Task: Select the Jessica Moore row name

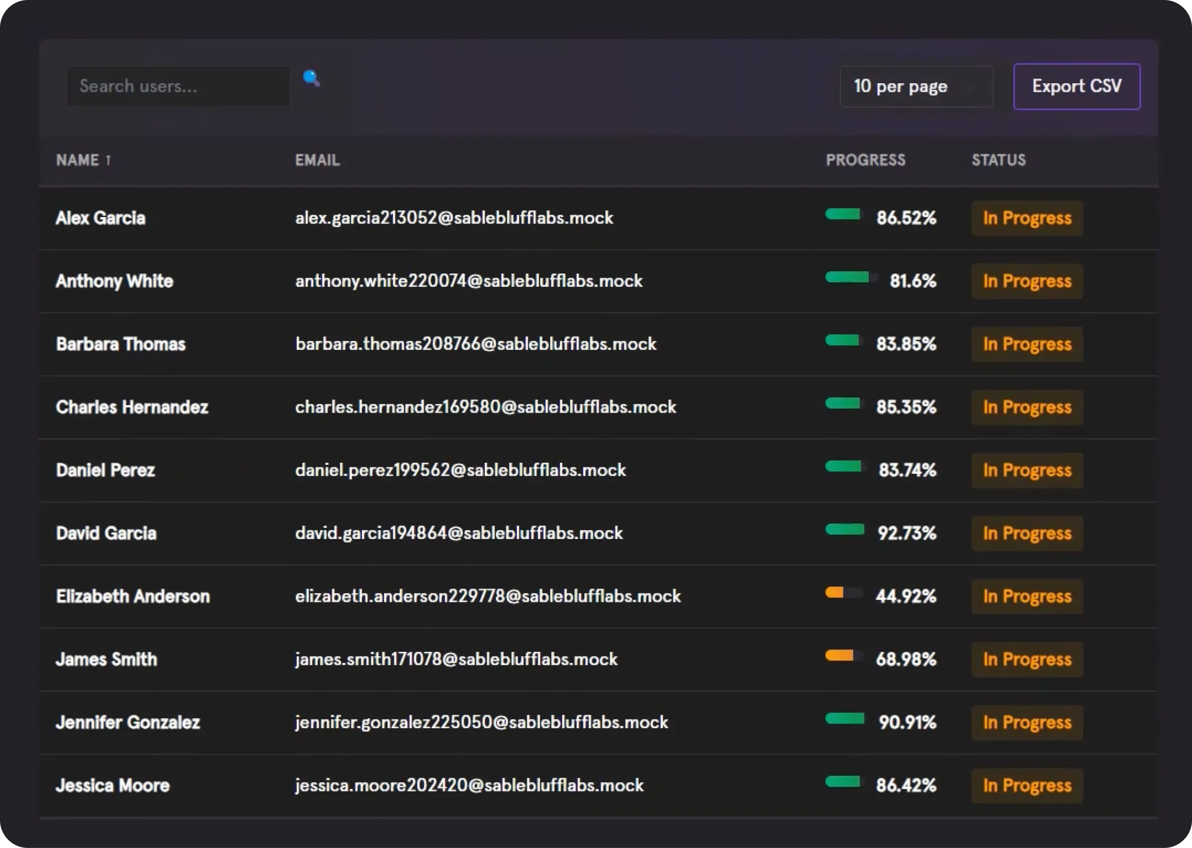Action: [113, 785]
